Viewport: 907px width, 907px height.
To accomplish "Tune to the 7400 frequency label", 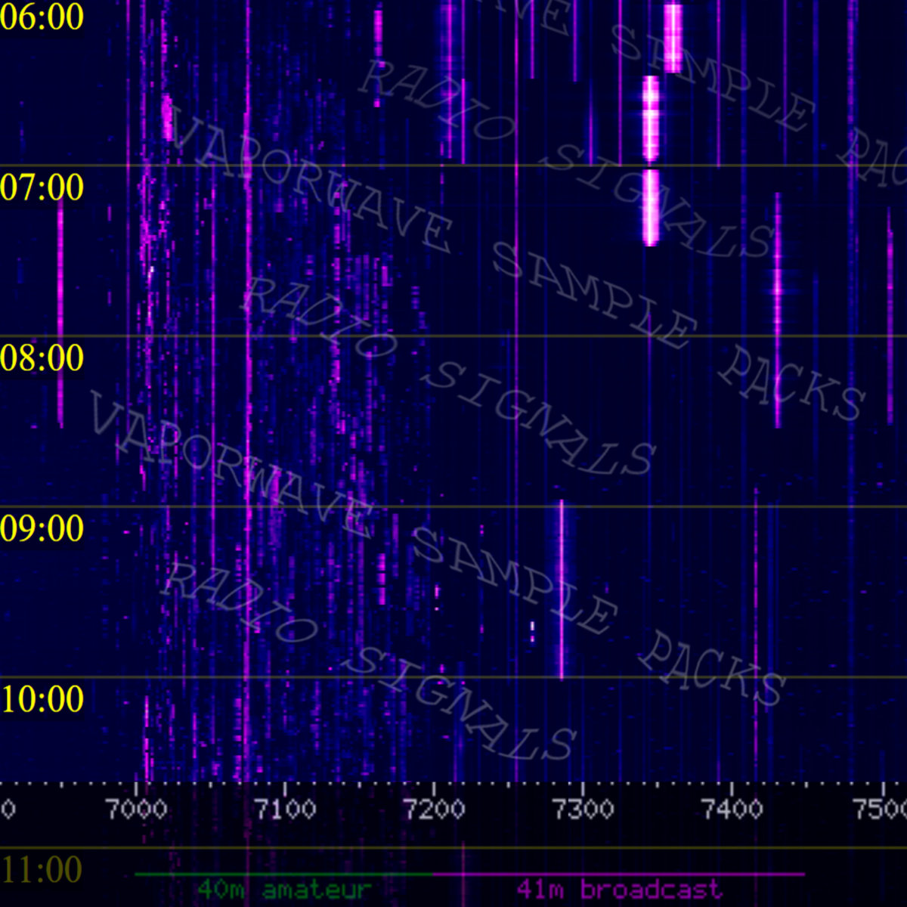I will (x=732, y=810).
